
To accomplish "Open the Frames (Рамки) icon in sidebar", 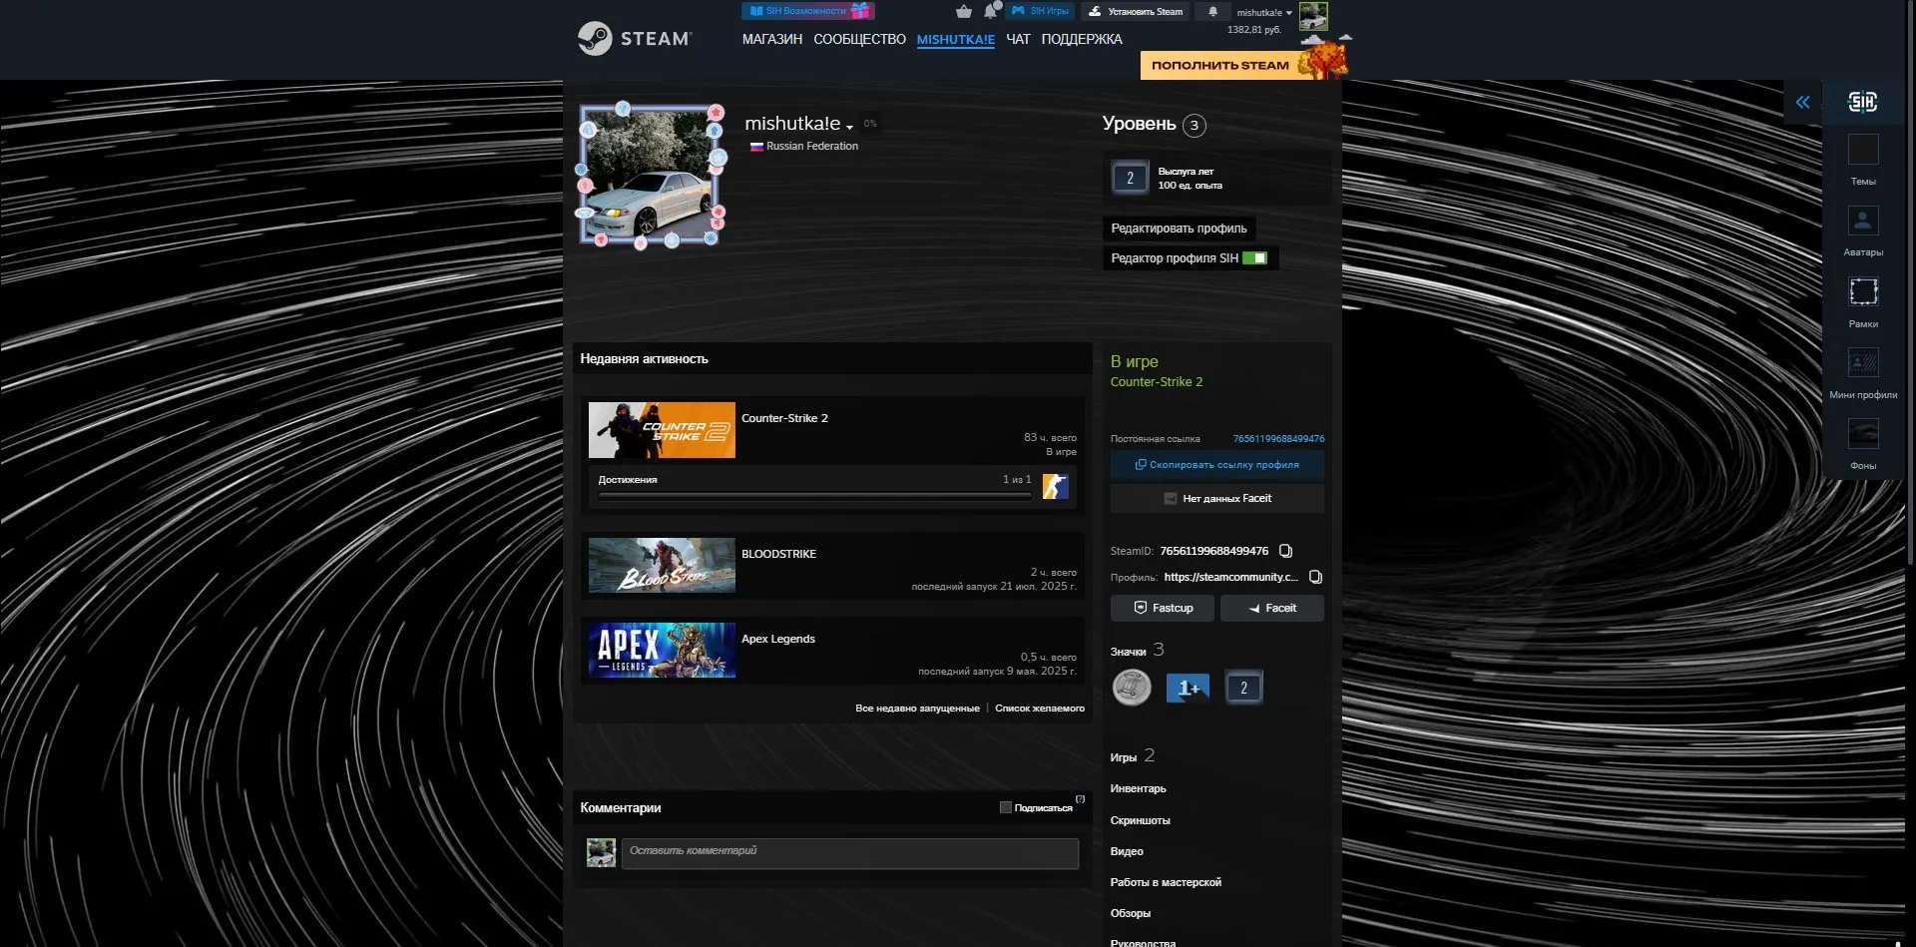I will click(1862, 291).
